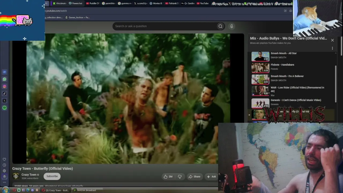Image resolution: width=343 pixels, height=193 pixels.
Task: Focus the YouTube search box
Action: pos(165,26)
